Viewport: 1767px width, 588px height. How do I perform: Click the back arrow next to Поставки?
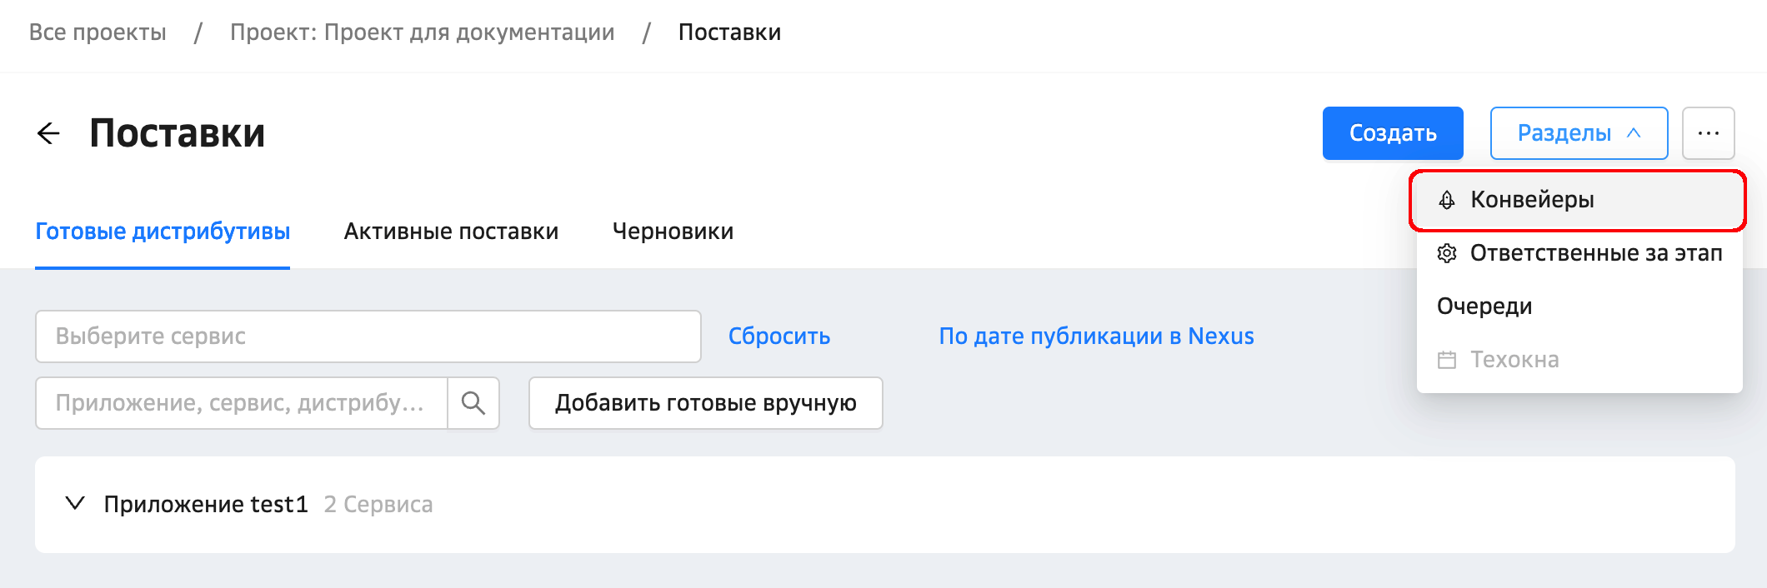49,133
